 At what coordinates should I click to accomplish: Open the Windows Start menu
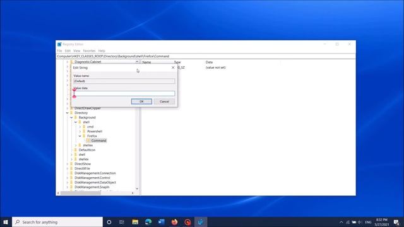(x=6, y=222)
